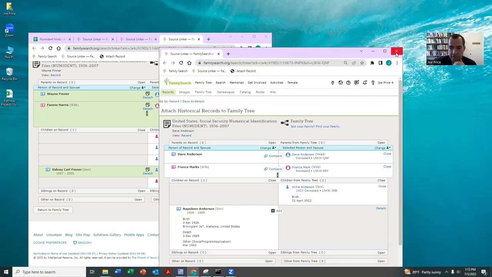Select the Genealogies sub-tab
Image resolution: width=492 pixels, height=277 pixels.
[226, 92]
